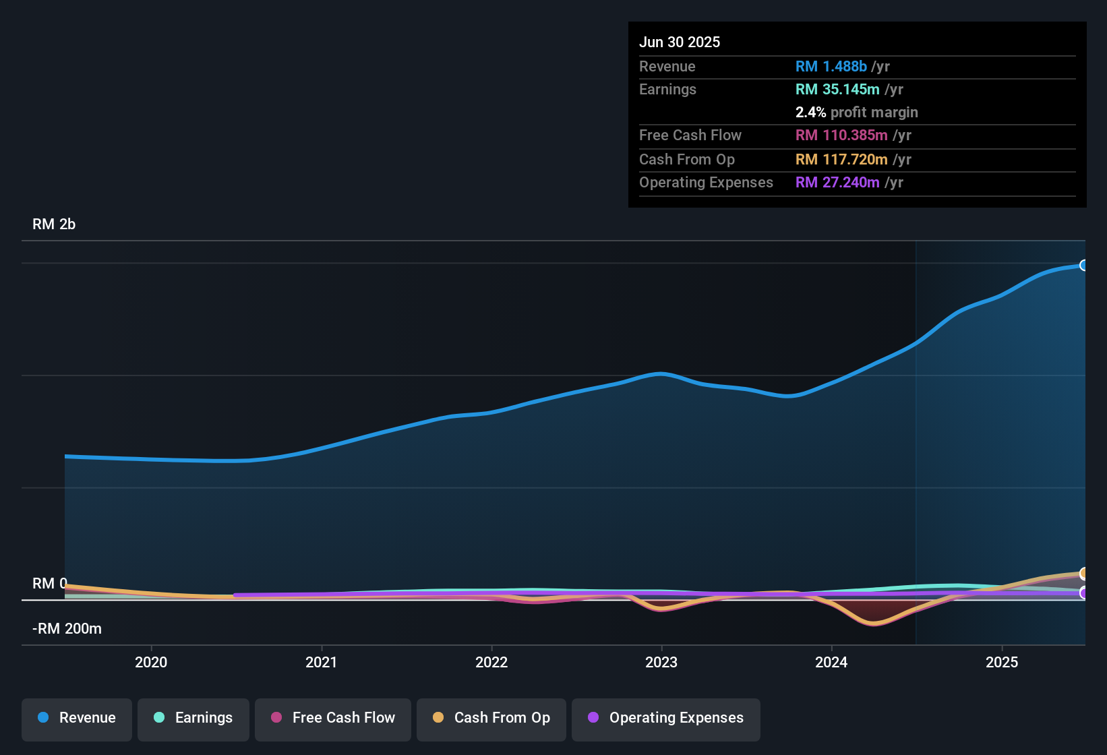Viewport: 1107px width, 755px height.
Task: Click the 2025 x-axis label
Action: [x=1002, y=662]
